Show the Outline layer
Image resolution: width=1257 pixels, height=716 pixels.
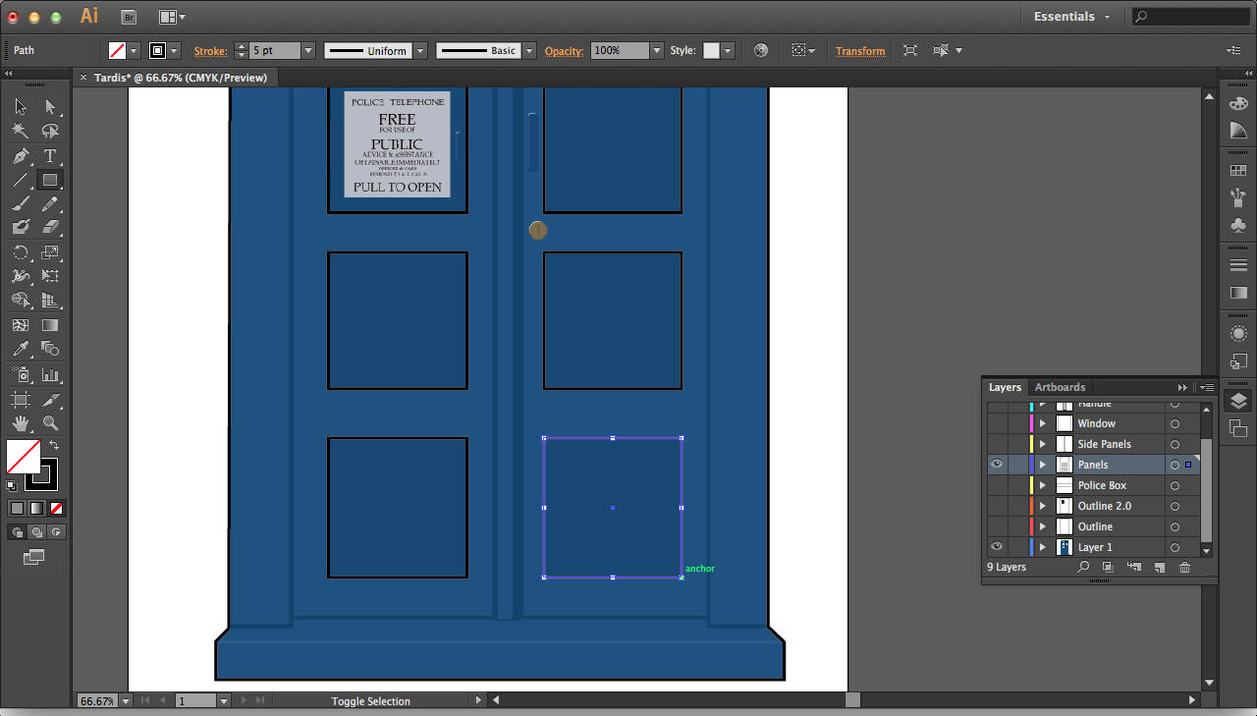(x=997, y=526)
